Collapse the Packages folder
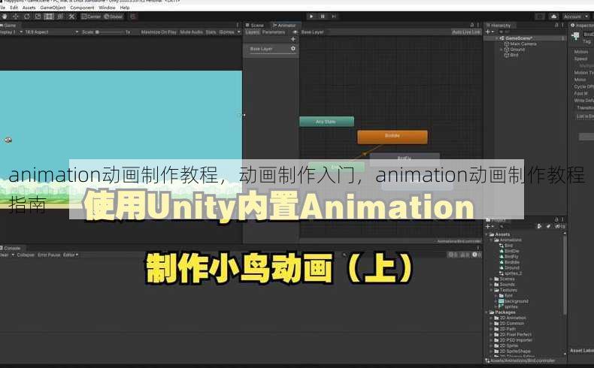This screenshot has width=594, height=368. (x=487, y=312)
